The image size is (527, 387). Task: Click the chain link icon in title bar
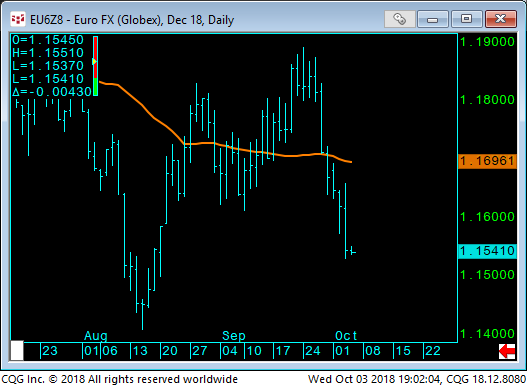399,19
